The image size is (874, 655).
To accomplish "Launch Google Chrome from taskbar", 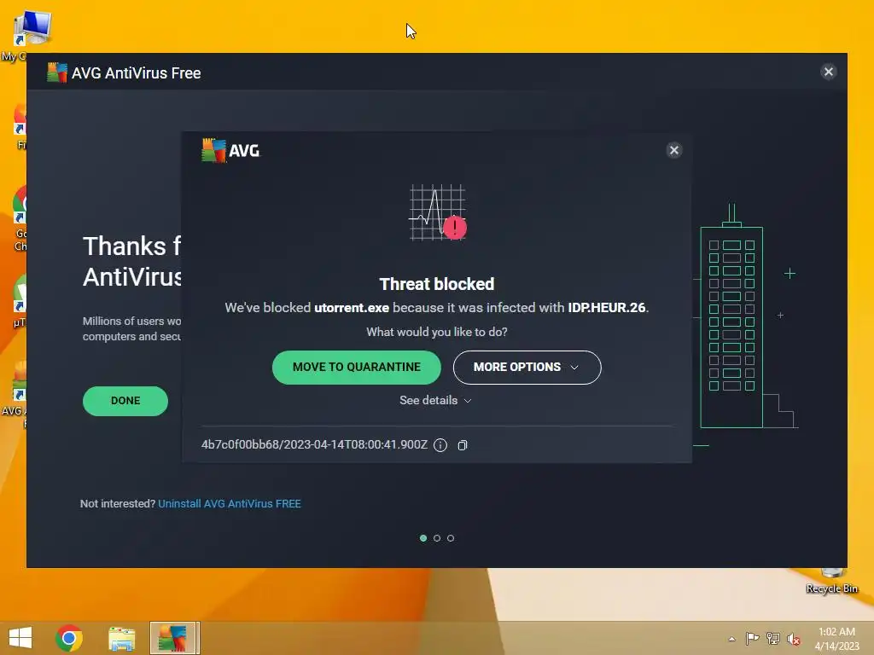I will (69, 638).
